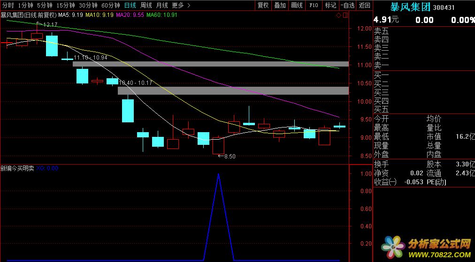
Task: Click the 10.40 - 10.17 gap label
Action: click(135, 82)
